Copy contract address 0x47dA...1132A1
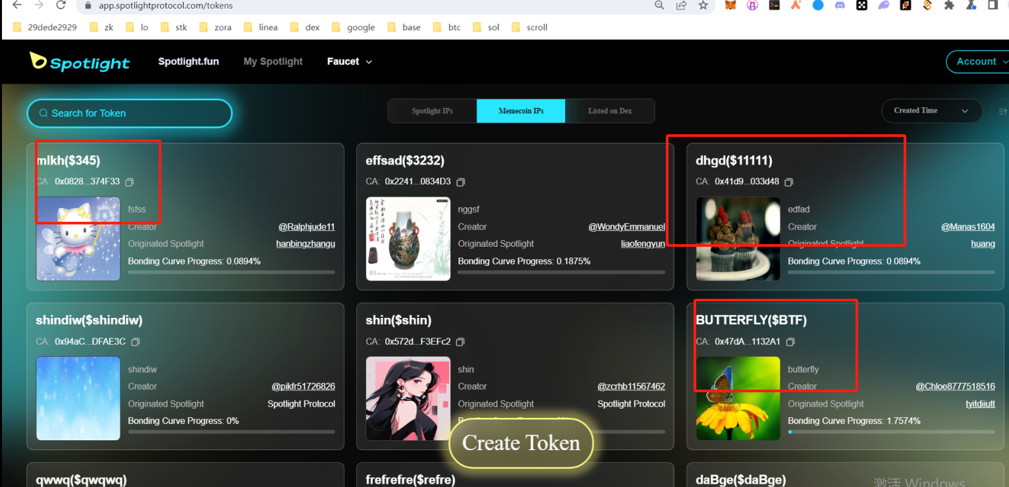 pos(790,342)
